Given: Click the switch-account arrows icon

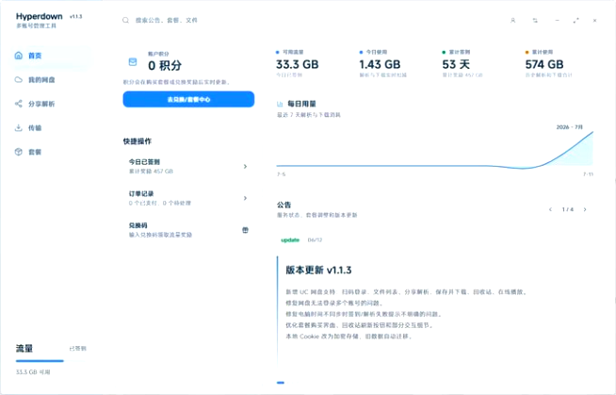Looking at the screenshot, I should click(535, 21).
